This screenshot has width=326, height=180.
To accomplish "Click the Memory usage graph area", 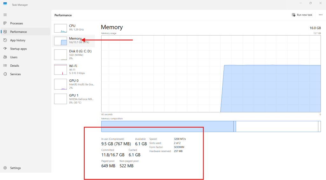I will [211, 74].
